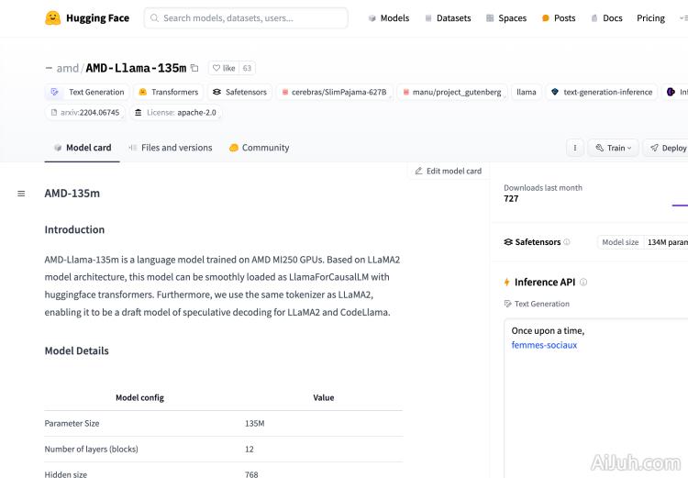Image resolution: width=688 pixels, height=478 pixels.
Task: Click the amd organization link
Action: [68, 68]
